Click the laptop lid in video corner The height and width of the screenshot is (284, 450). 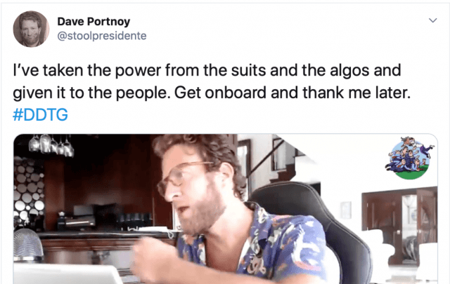[67, 274]
